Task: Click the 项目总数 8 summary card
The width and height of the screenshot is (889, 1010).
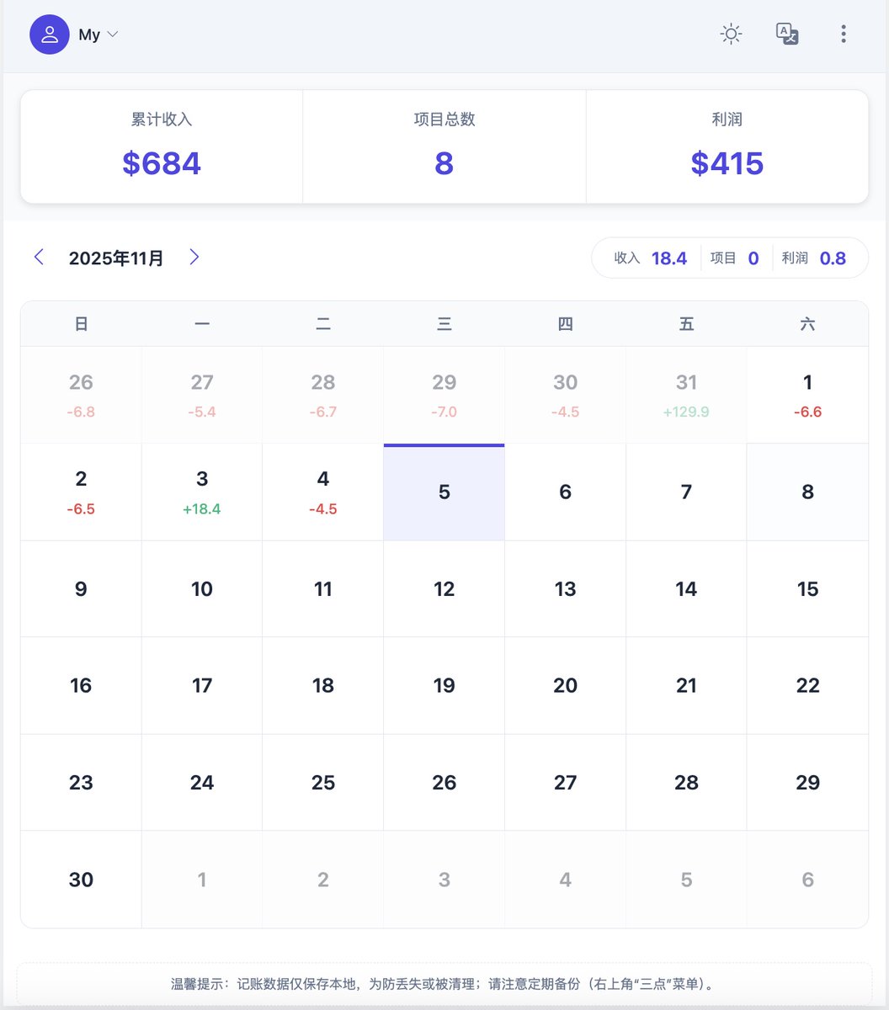Action: (x=444, y=147)
